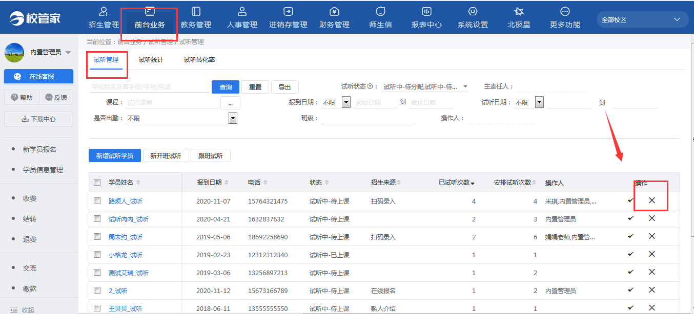Toggle select-all checkbox in table header

tap(97, 182)
